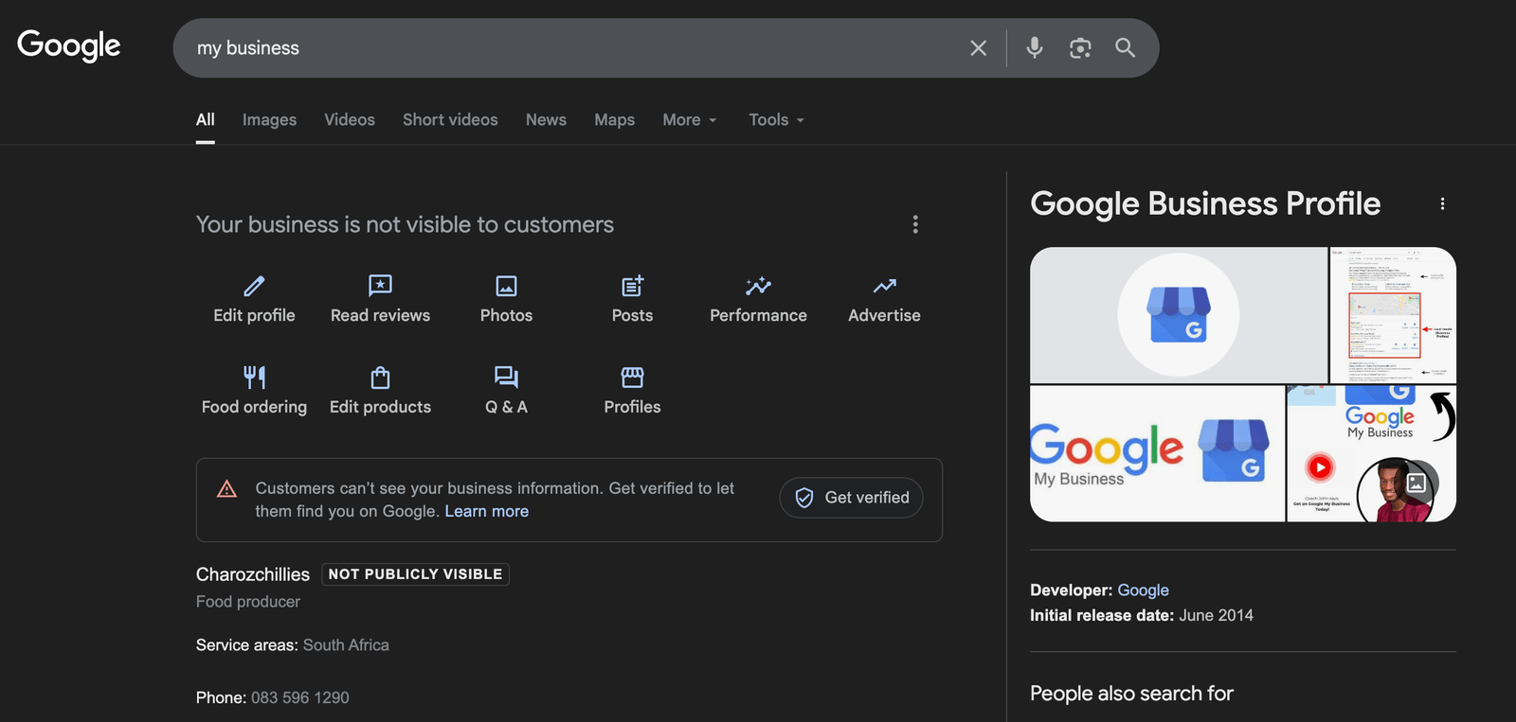Open Google Business Profile three-dot menu
This screenshot has width=1516, height=722.
[1442, 203]
